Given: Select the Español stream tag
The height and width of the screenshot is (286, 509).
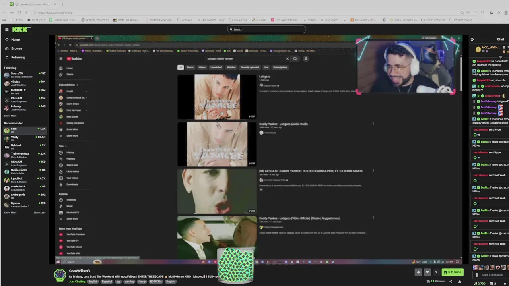Looking at the screenshot, I should point(107,282).
